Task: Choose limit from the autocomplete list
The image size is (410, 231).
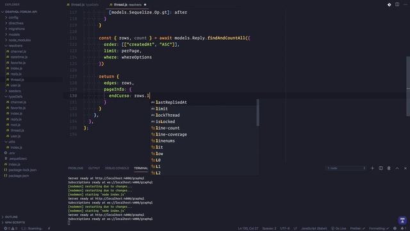Action: pos(204,108)
